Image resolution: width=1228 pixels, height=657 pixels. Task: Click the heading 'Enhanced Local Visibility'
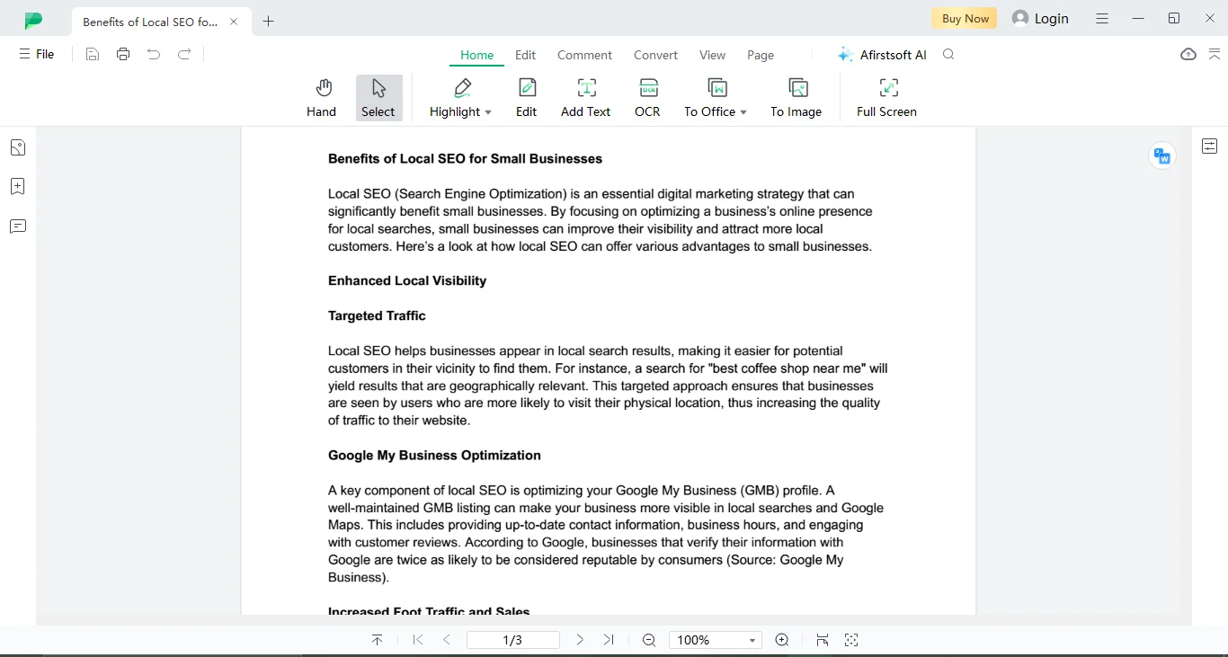click(407, 280)
